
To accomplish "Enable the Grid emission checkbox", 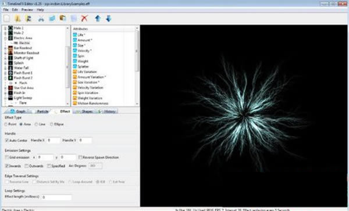I will pyautogui.click(x=6, y=158).
